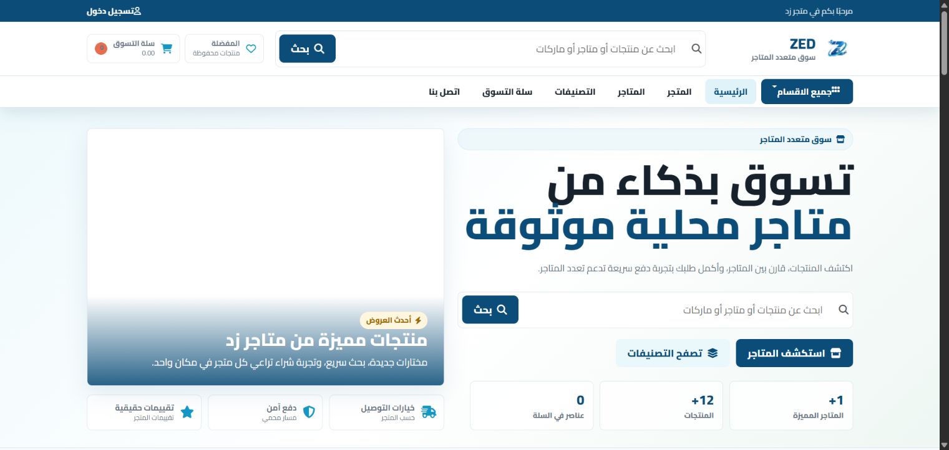Open the التصنيفات menu item

(575, 92)
